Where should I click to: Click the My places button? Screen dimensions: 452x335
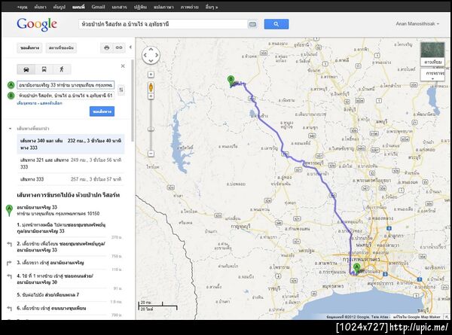click(x=61, y=48)
